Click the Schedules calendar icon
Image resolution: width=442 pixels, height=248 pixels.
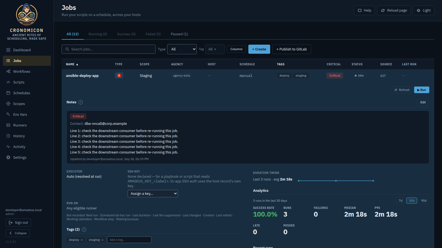pos(8,93)
